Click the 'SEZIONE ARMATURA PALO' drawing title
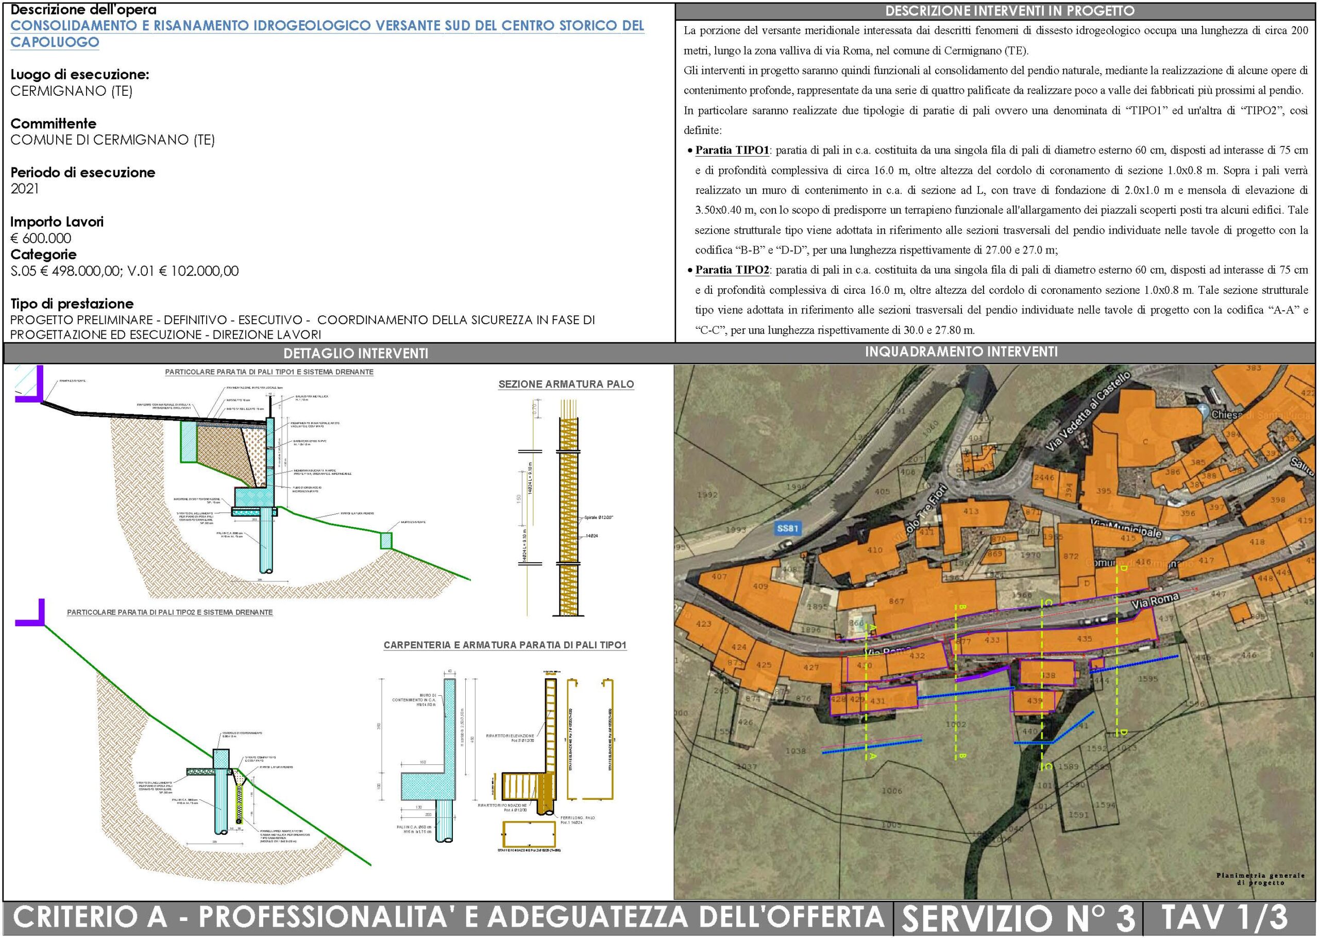This screenshot has height=938, width=1319. pyautogui.click(x=566, y=384)
